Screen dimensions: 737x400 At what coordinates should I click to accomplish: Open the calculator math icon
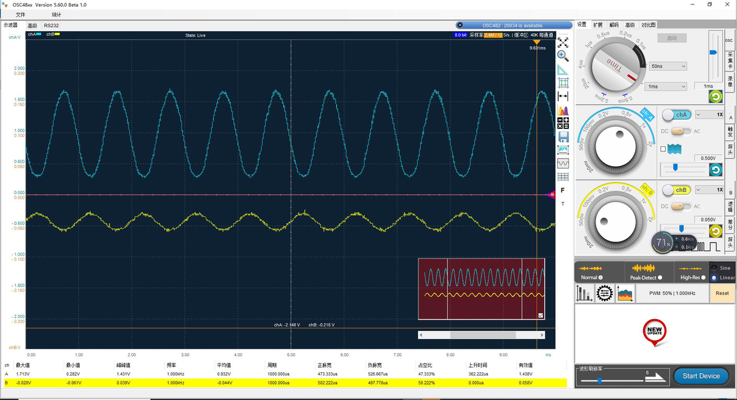click(x=563, y=123)
